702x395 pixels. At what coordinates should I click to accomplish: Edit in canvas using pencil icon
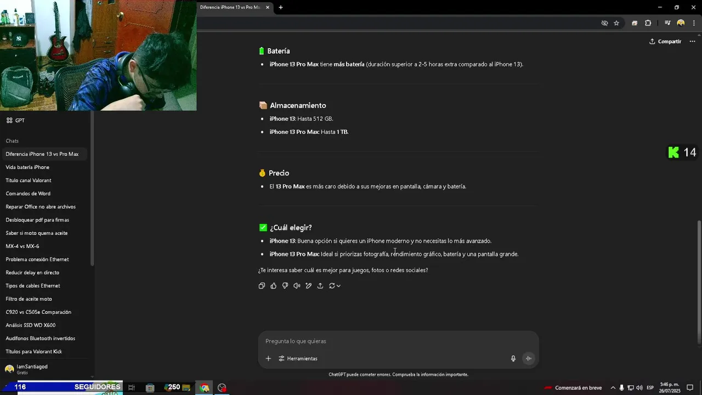(308, 286)
